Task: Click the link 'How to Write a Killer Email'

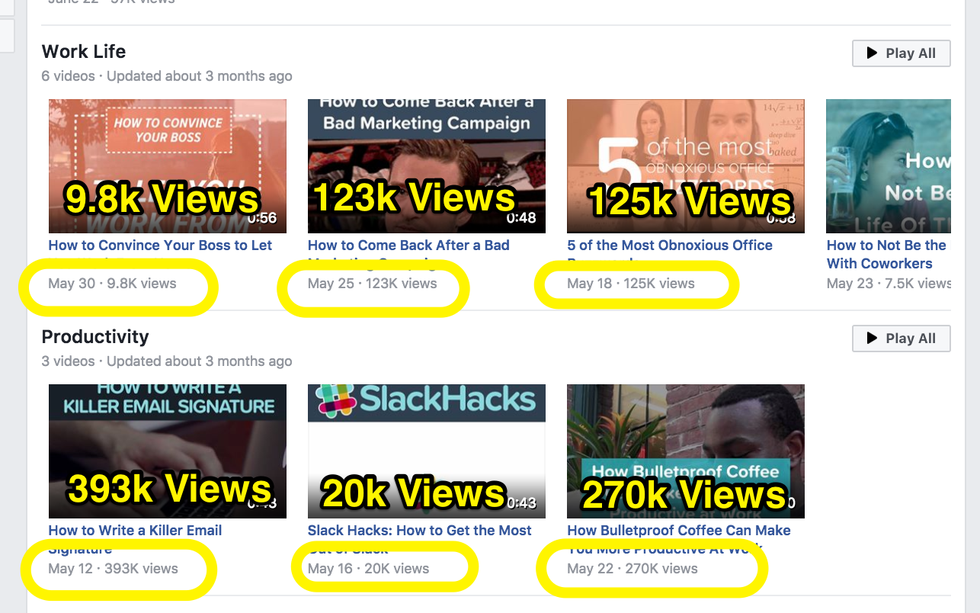Action: [x=136, y=531]
